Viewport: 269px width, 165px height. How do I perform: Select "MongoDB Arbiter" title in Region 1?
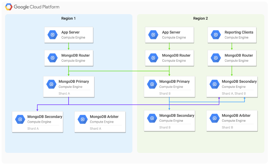coord(104,117)
